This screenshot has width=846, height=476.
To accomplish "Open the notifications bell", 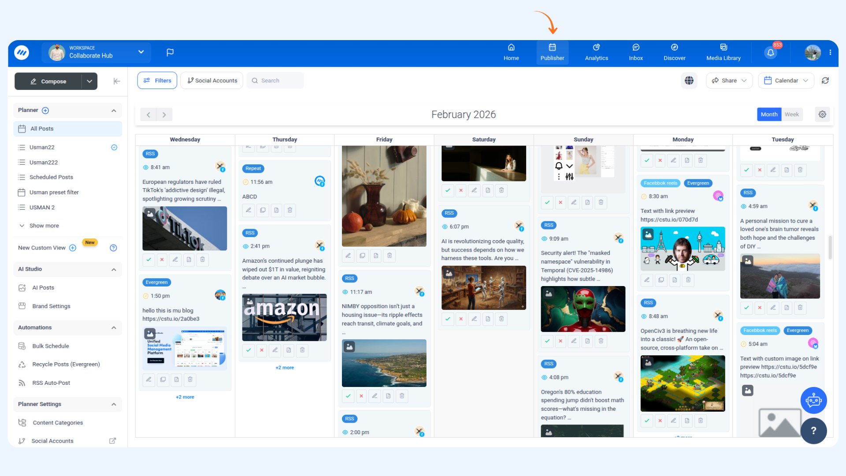I will click(x=771, y=53).
